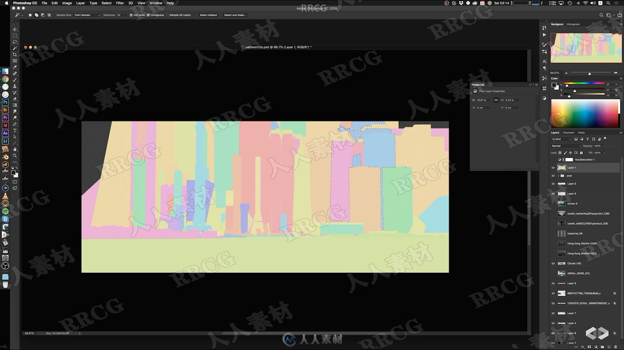The width and height of the screenshot is (624, 350).
Task: Select the Hand tool
Action: pos(15,149)
